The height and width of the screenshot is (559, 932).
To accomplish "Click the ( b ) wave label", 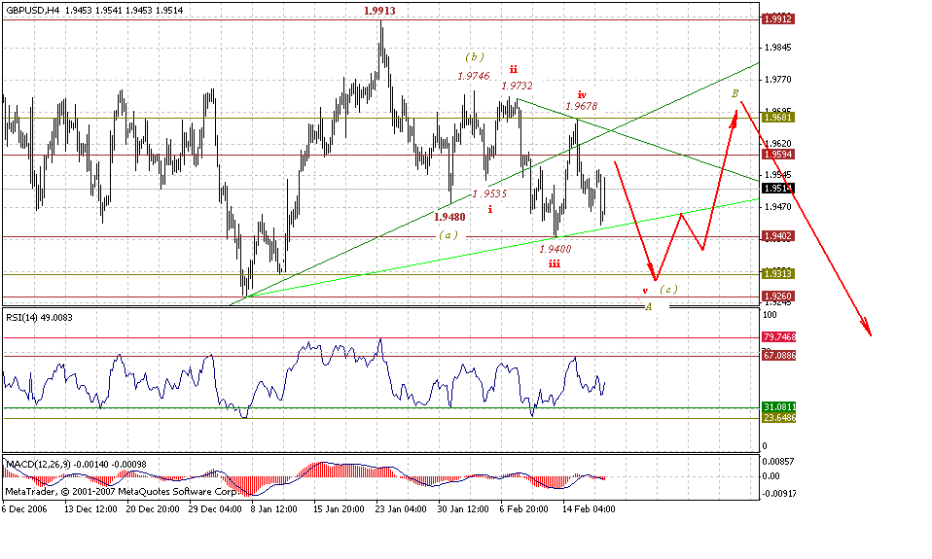I will pyautogui.click(x=475, y=57).
